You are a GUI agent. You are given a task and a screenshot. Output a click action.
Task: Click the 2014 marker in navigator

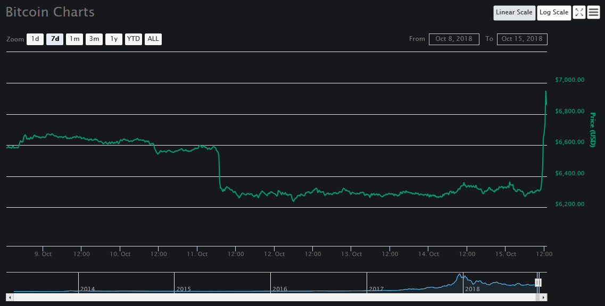pos(87,289)
